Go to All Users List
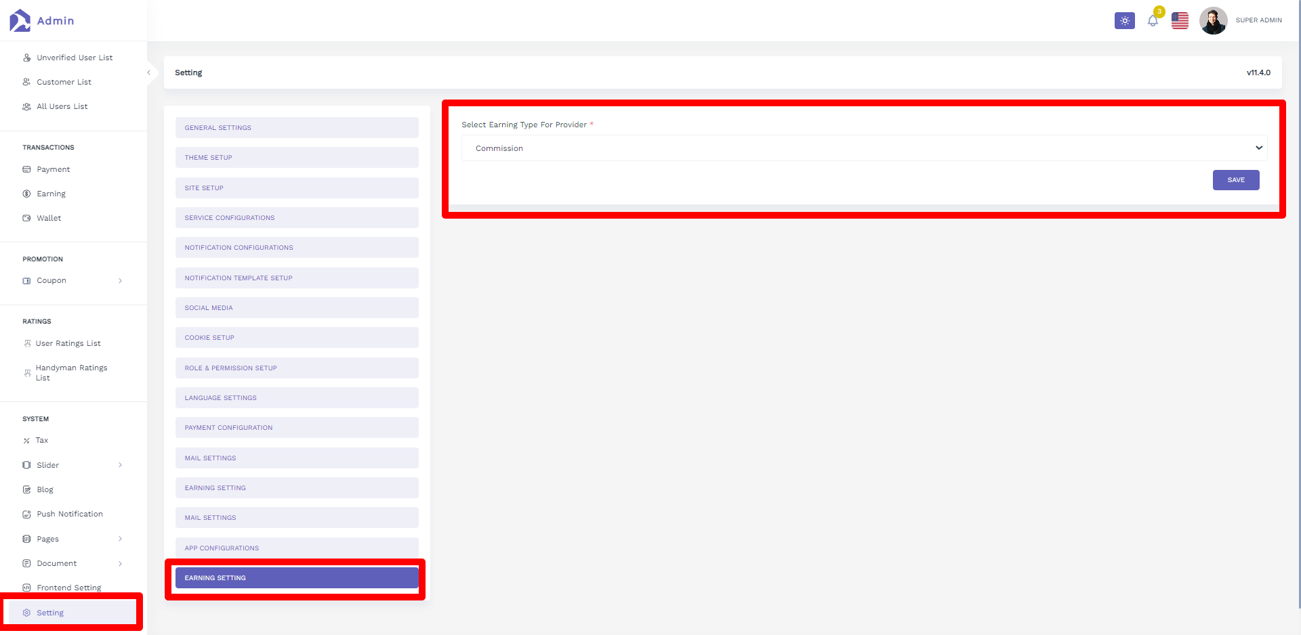The width and height of the screenshot is (1301, 635). tap(62, 106)
